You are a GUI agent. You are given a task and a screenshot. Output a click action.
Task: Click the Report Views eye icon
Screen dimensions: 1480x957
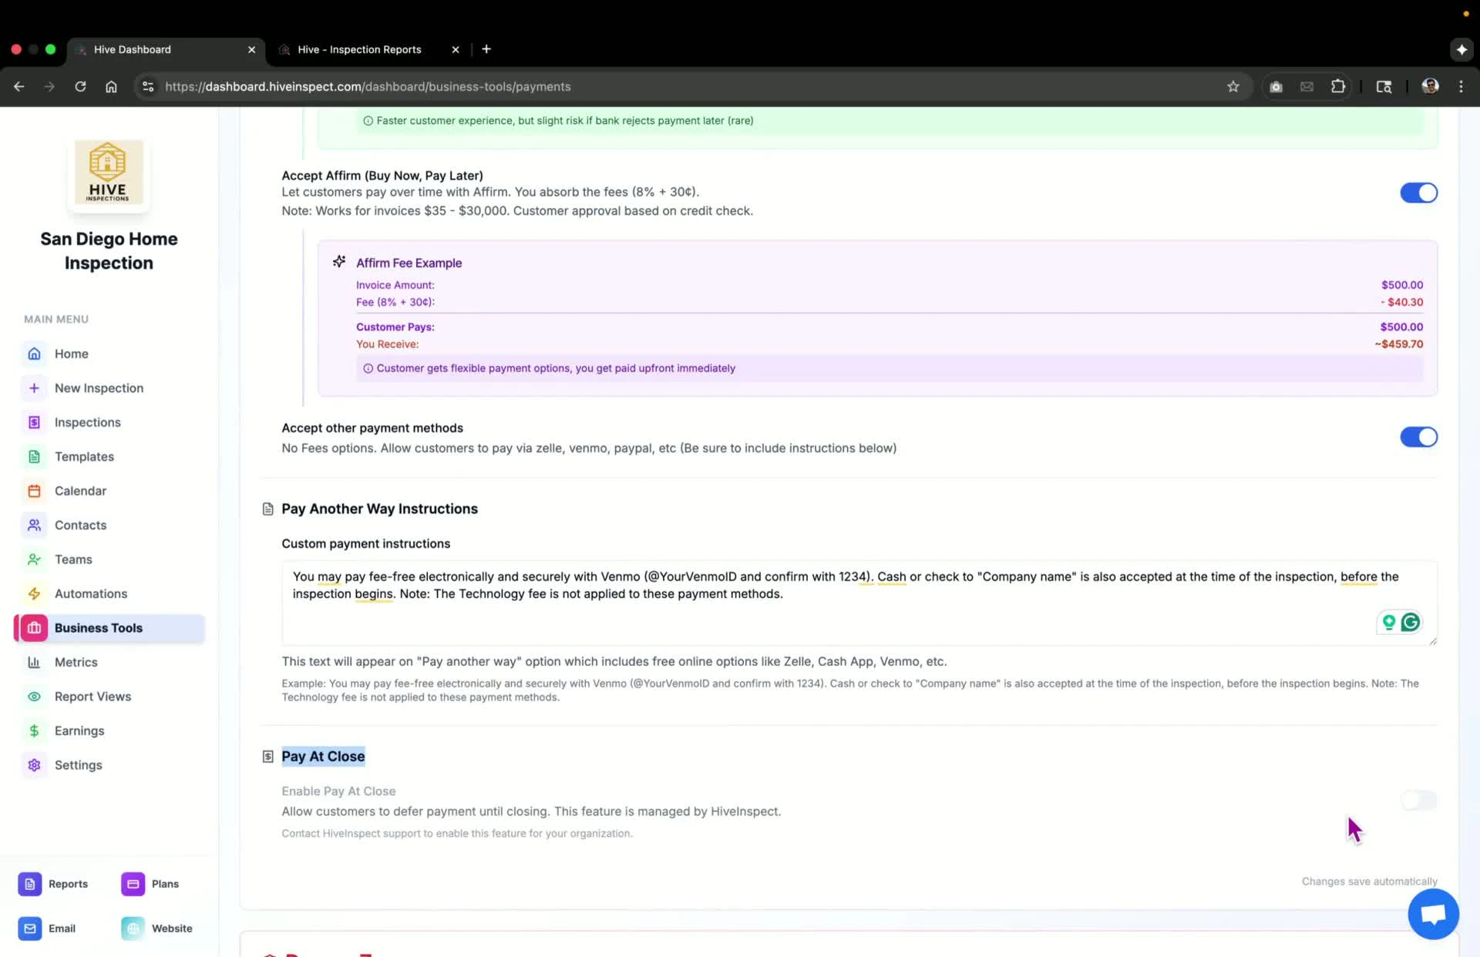pyautogui.click(x=34, y=697)
